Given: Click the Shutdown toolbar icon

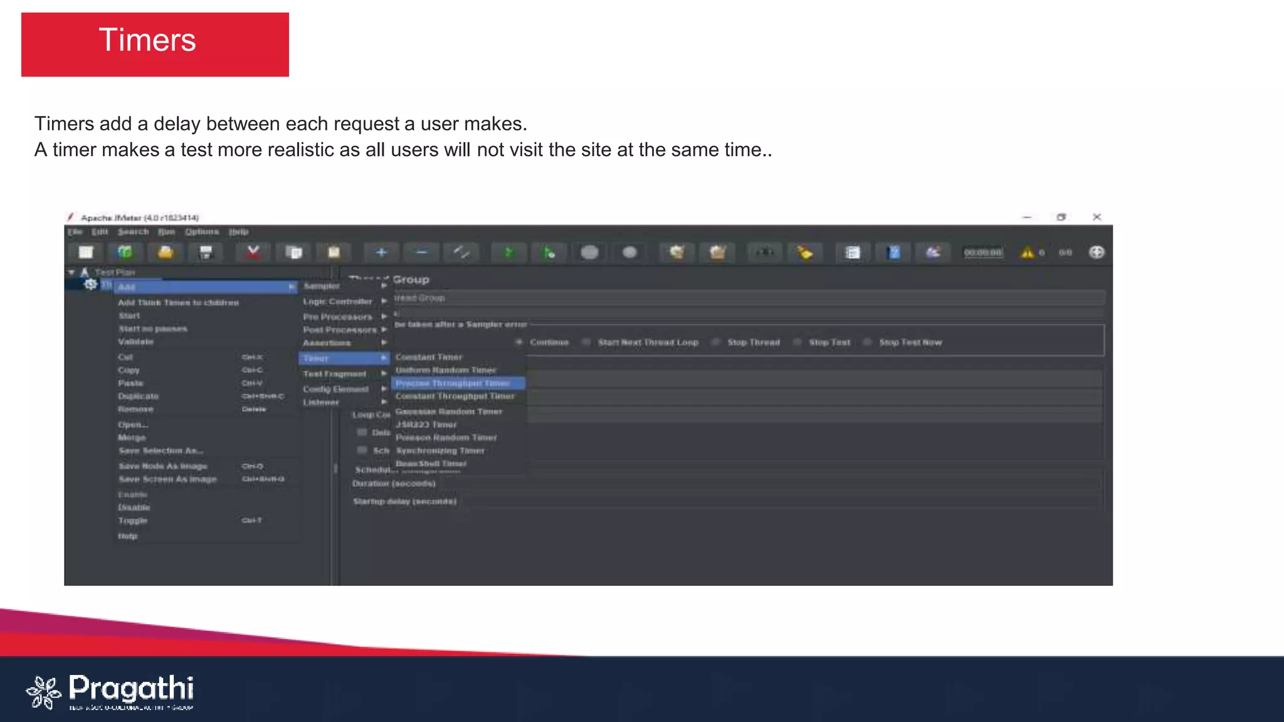Looking at the screenshot, I should [x=629, y=253].
